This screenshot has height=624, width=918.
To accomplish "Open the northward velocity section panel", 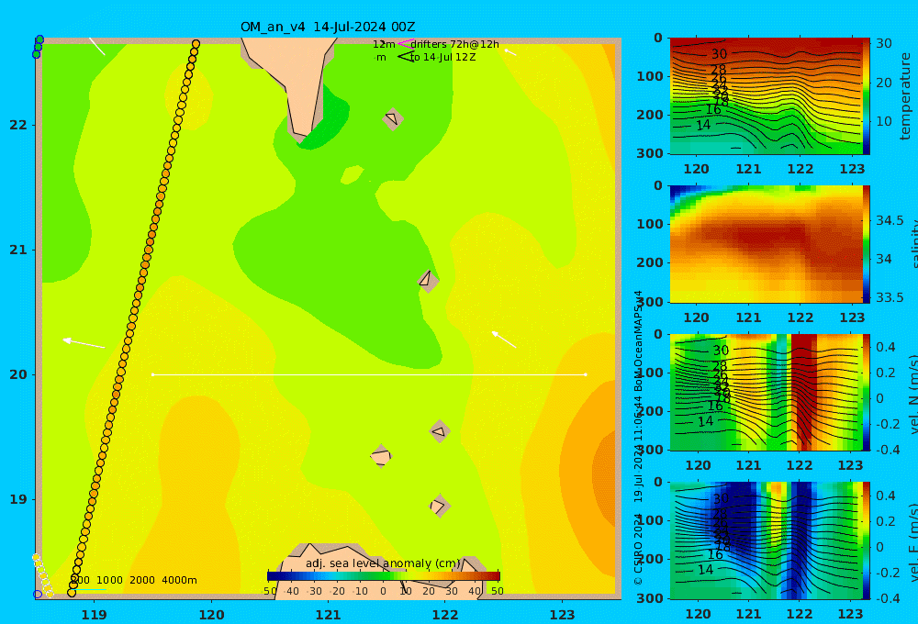I will pos(766,392).
